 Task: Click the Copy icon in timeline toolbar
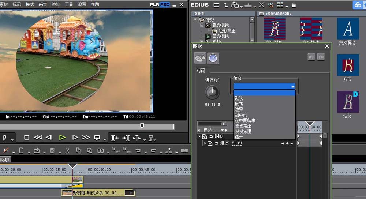pyautogui.click(x=78, y=151)
